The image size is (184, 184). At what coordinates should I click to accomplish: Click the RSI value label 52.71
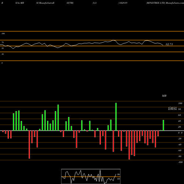click(x=169, y=44)
